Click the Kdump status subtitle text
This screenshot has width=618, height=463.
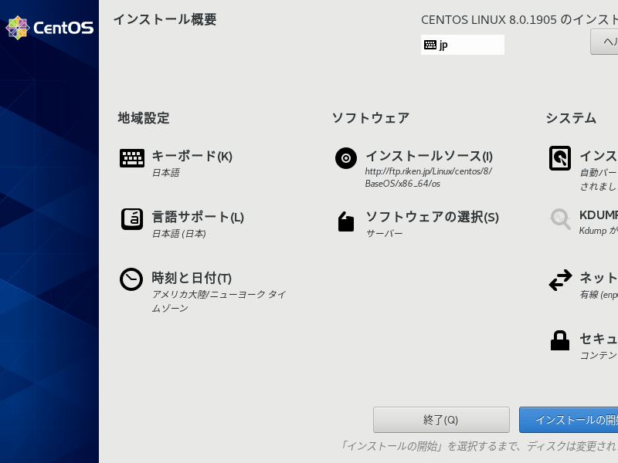click(598, 231)
